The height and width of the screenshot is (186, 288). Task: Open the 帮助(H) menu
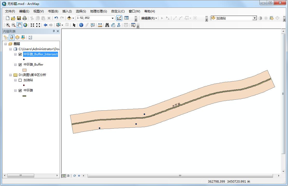(x=150, y=11)
